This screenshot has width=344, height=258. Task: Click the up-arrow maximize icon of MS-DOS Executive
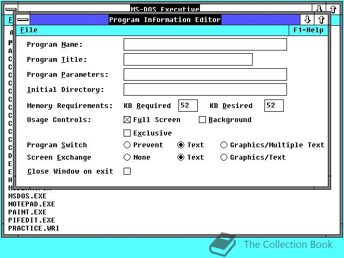(x=333, y=9)
